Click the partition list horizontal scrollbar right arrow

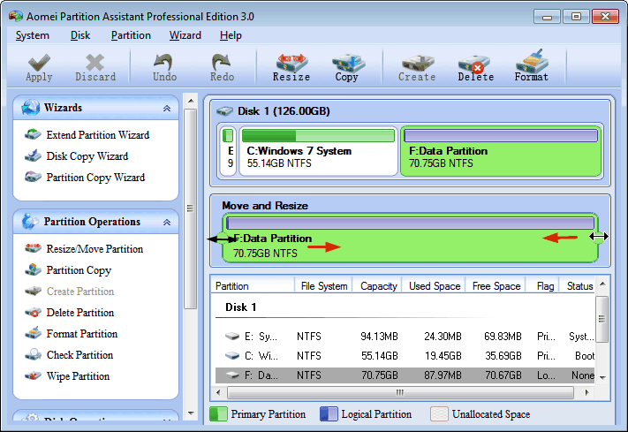tap(586, 392)
